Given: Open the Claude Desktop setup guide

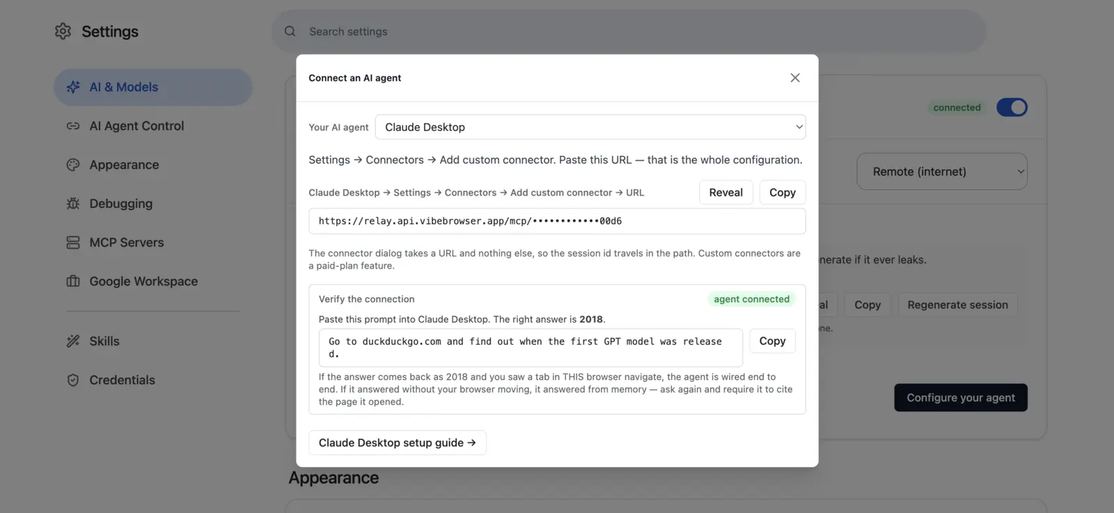Looking at the screenshot, I should point(398,443).
